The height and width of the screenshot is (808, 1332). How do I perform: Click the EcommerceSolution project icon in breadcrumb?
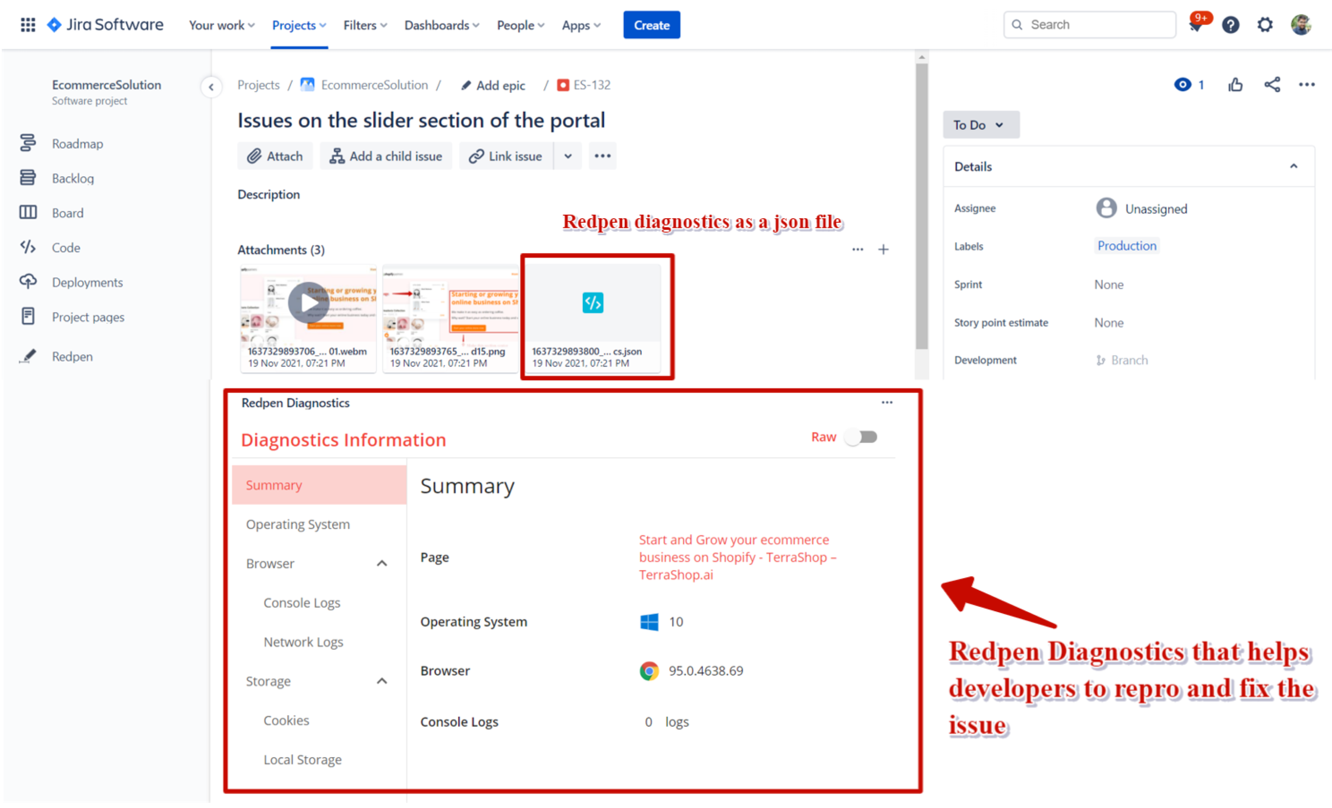(x=307, y=85)
